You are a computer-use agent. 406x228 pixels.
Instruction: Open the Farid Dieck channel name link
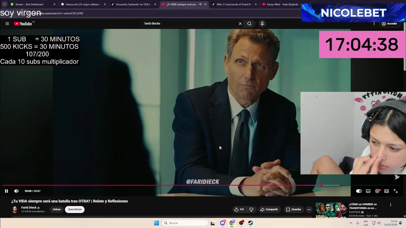click(29, 208)
